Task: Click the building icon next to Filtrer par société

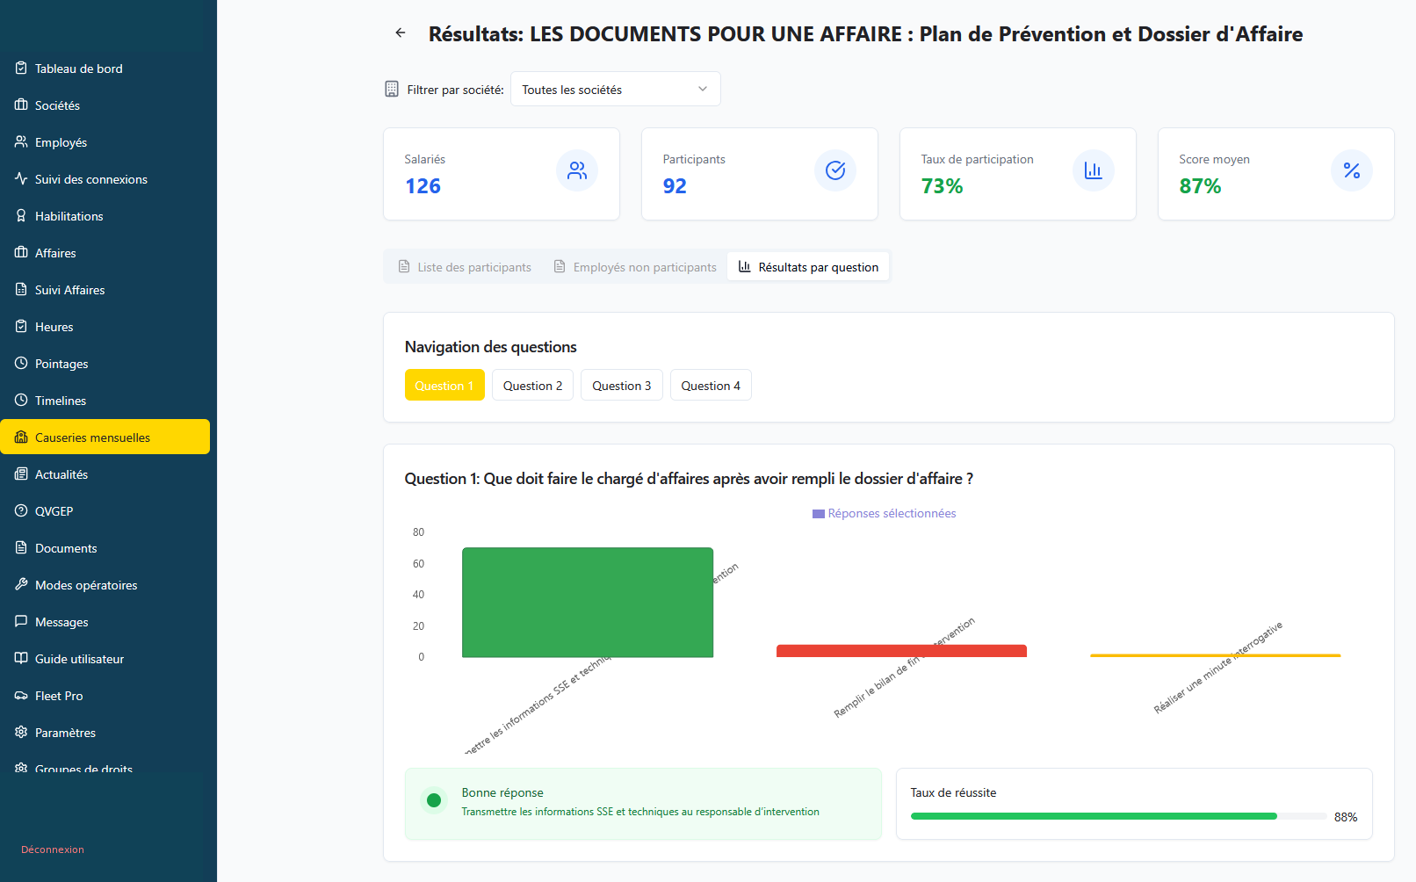Action: point(392,89)
